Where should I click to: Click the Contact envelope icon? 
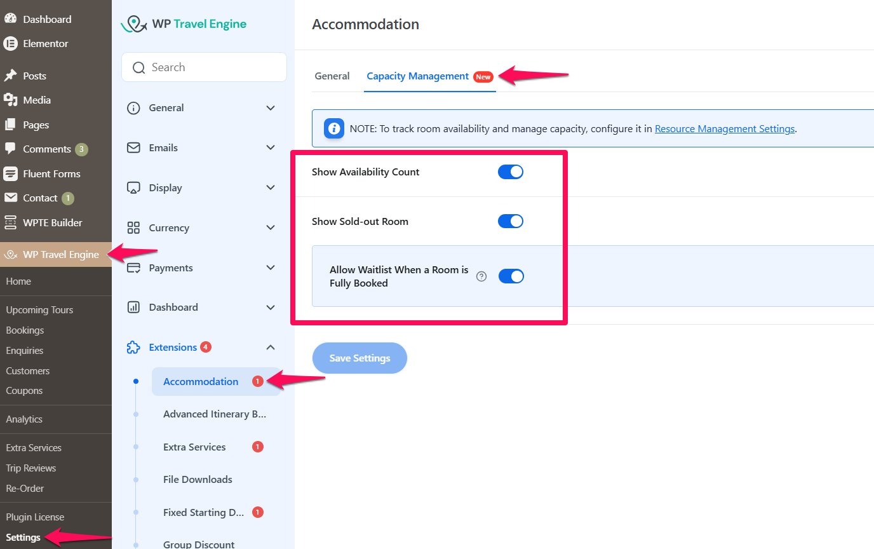coord(10,198)
